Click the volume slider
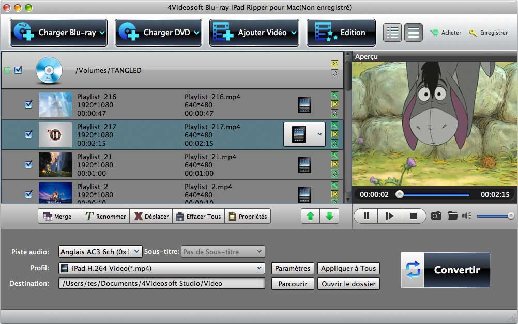Image resolution: width=518 pixels, height=324 pixels. tap(494, 216)
